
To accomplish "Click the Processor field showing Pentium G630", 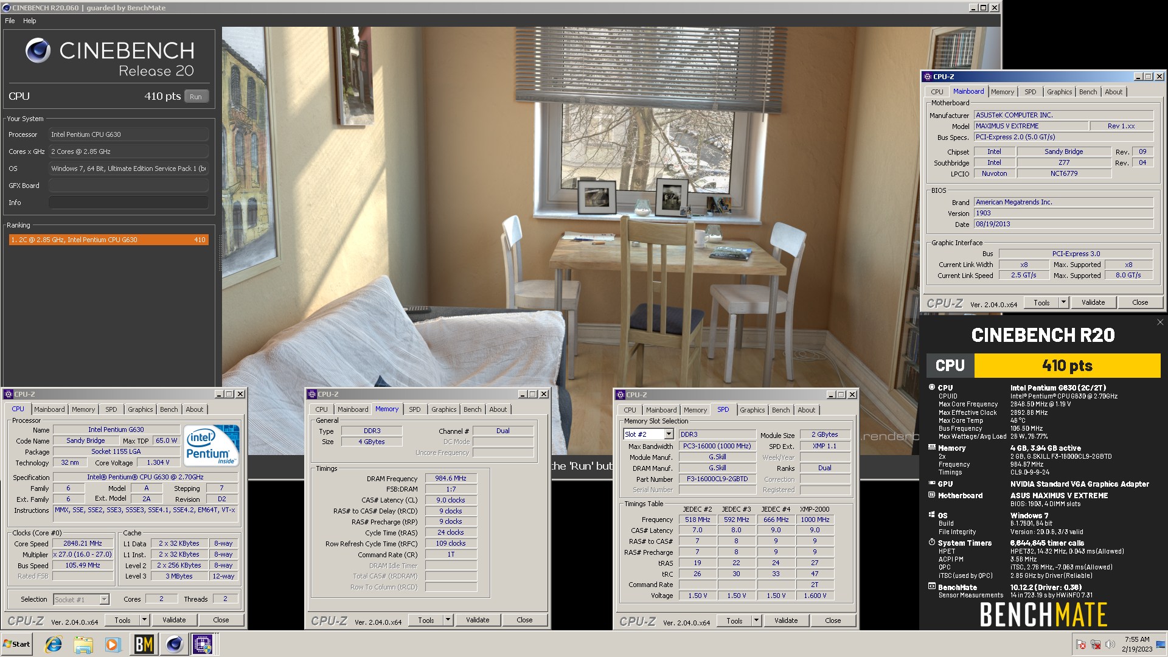I will [128, 134].
